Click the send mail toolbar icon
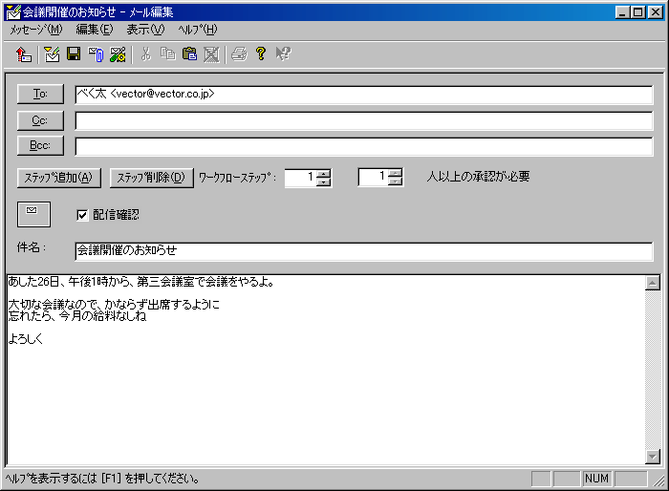669x491 pixels. tap(24, 54)
